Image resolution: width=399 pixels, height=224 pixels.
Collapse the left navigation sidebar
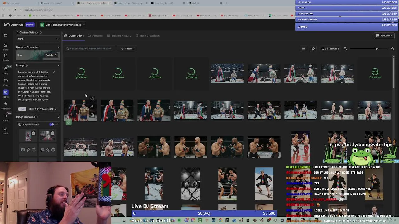click(x=6, y=35)
